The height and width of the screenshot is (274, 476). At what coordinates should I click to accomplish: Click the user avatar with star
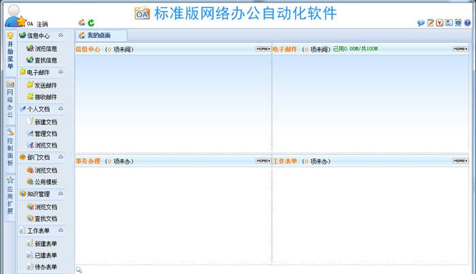click(15, 16)
